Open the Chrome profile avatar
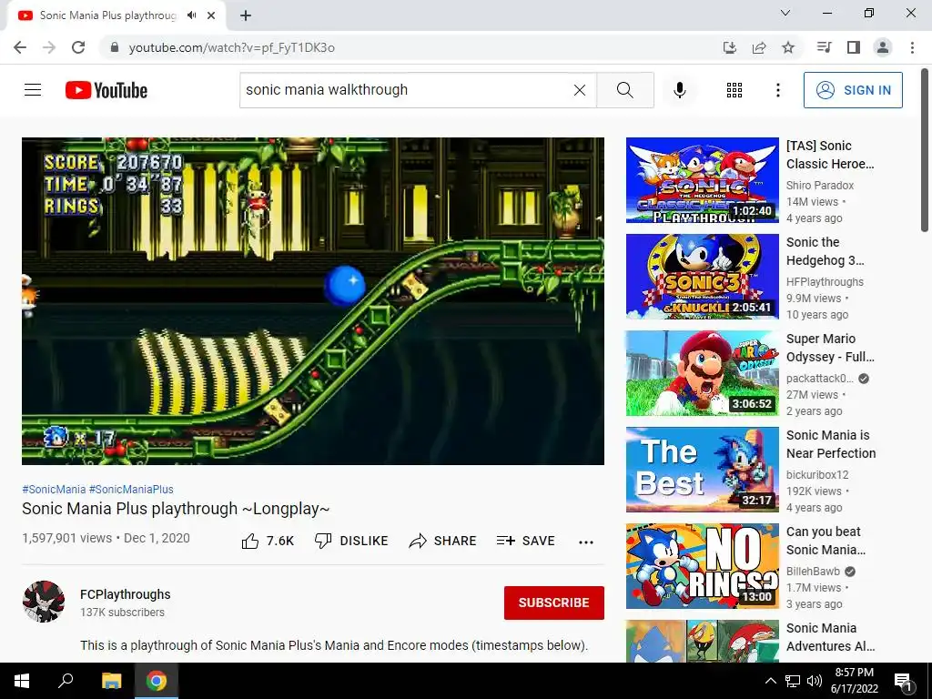 coord(883,47)
